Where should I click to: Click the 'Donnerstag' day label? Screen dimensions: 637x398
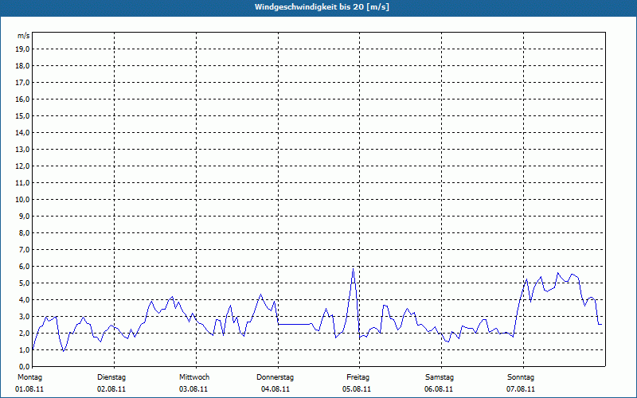pos(275,377)
